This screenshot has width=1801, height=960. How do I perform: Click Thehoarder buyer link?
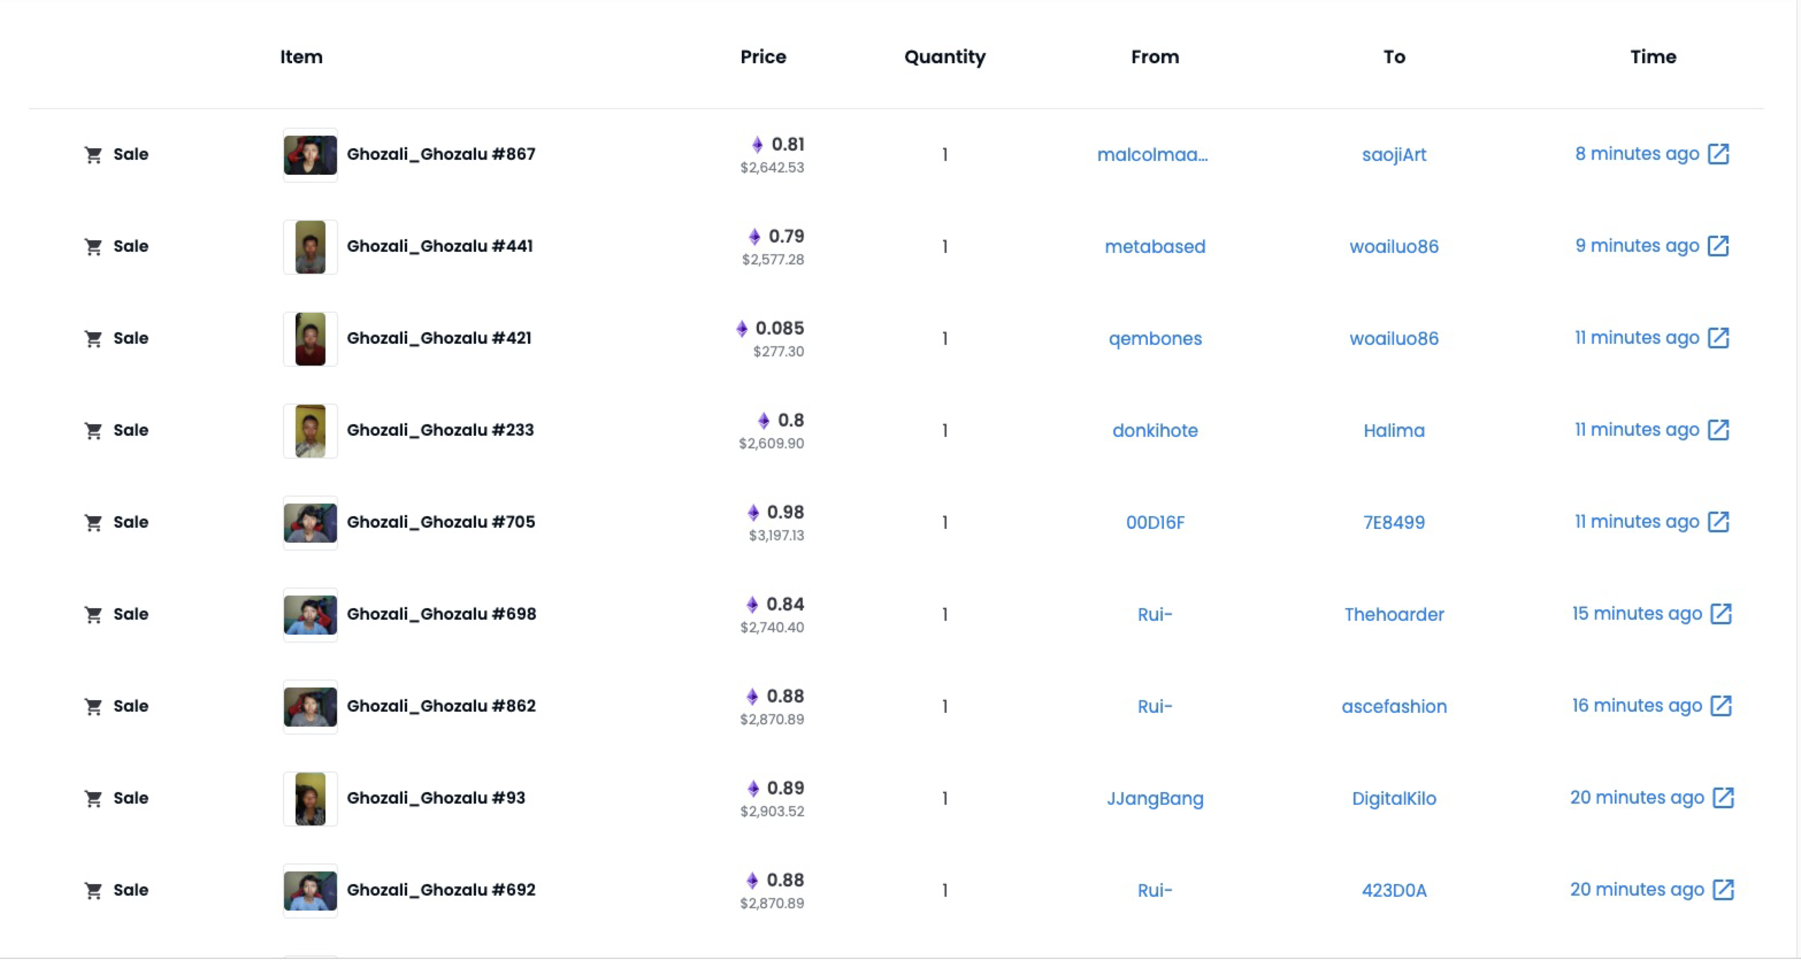[x=1393, y=614]
